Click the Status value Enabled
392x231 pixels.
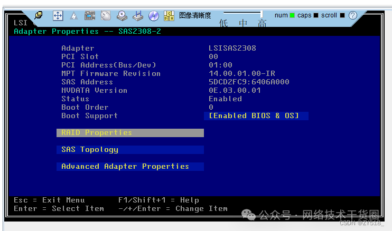pos(225,99)
